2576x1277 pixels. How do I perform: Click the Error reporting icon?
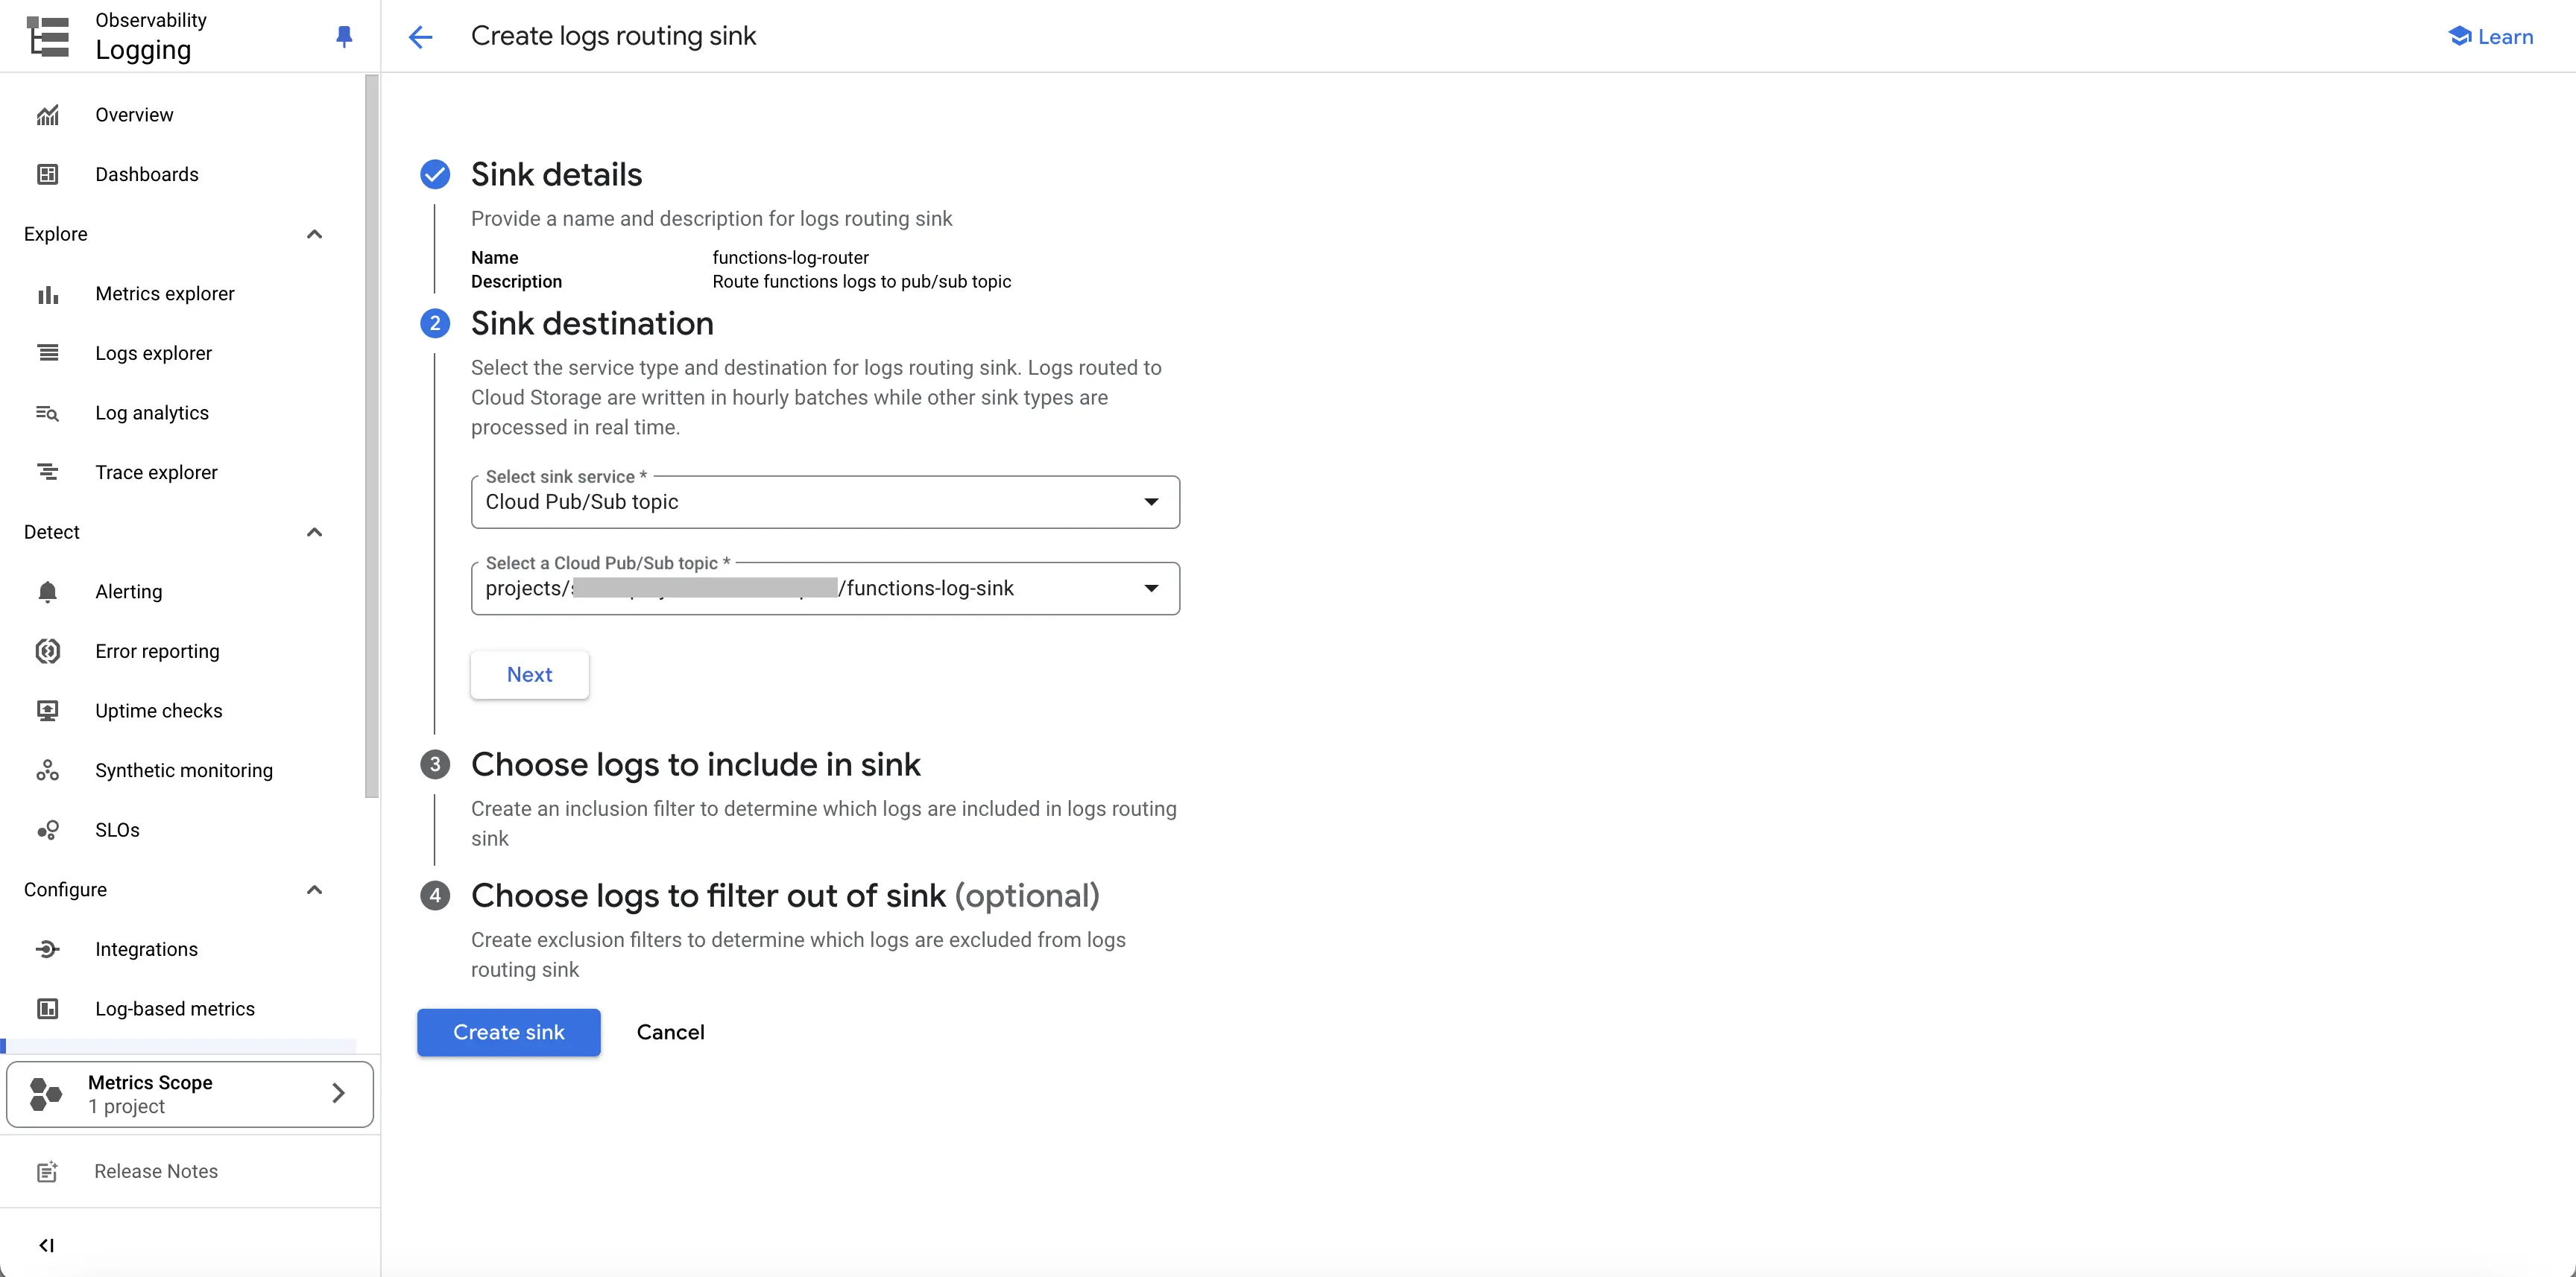48,650
